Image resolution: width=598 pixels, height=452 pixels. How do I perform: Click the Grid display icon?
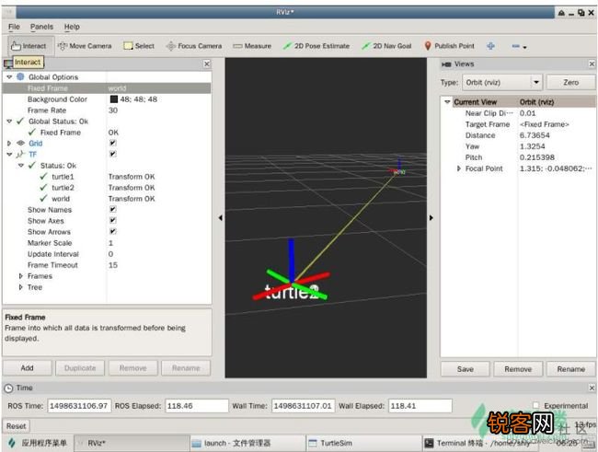click(x=20, y=144)
